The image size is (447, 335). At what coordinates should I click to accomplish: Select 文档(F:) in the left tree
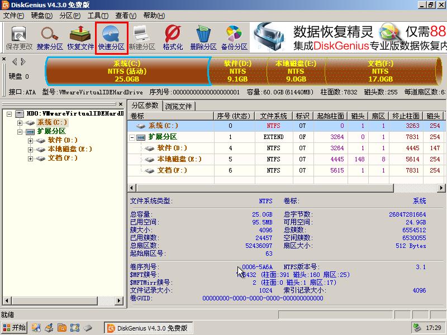[x=63, y=158]
